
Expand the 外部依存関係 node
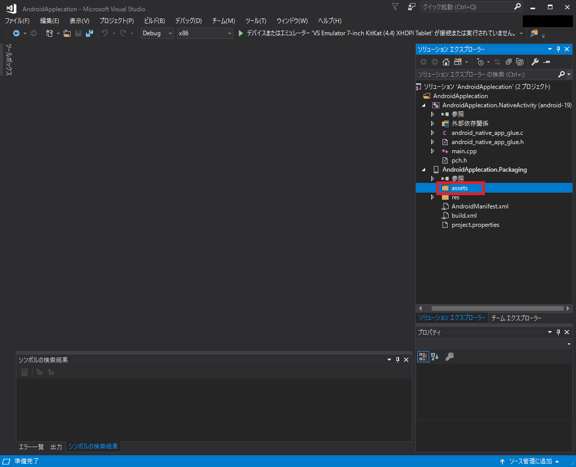click(x=432, y=124)
